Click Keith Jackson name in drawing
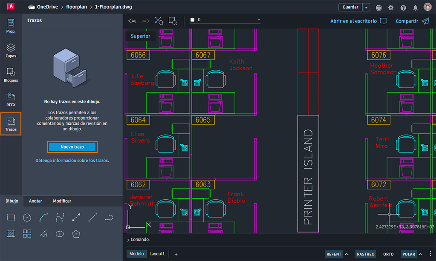Image resolution: width=436 pixels, height=261 pixels. [x=240, y=65]
